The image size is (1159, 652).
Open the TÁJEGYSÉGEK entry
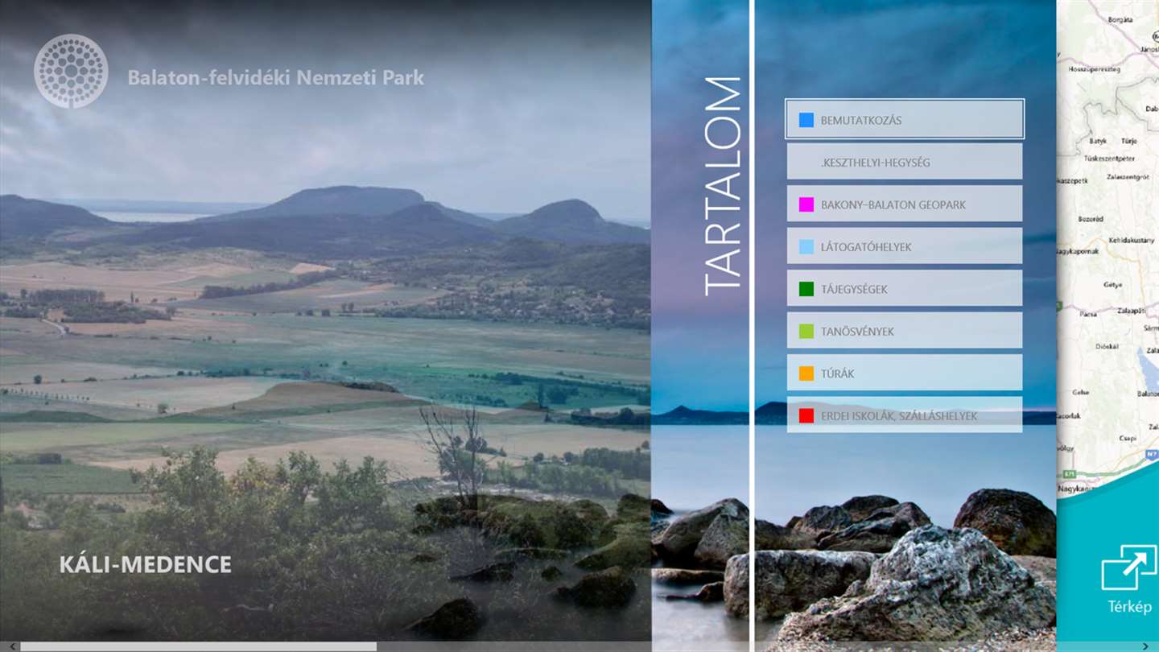pos(905,288)
